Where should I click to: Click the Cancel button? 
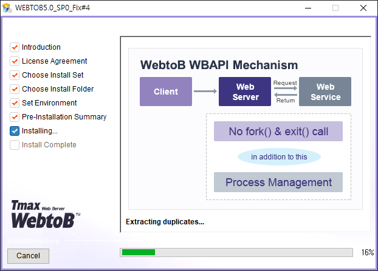point(28,256)
